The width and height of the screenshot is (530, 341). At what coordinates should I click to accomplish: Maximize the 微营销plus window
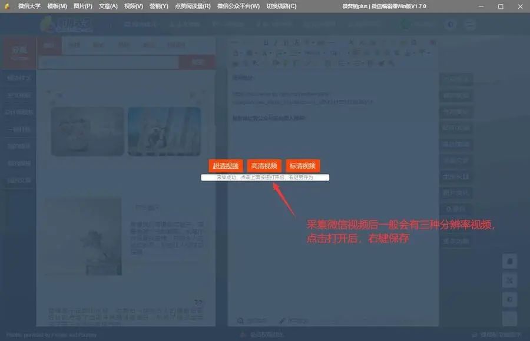501,6
